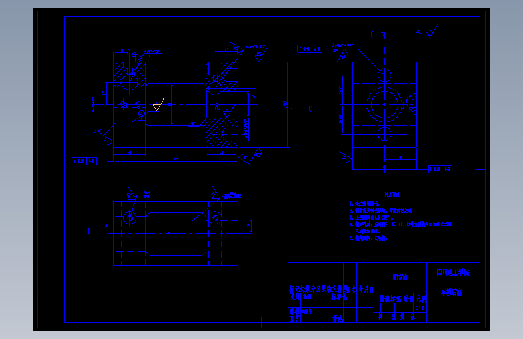Select the tolerance frame beside the C view

tap(440, 169)
